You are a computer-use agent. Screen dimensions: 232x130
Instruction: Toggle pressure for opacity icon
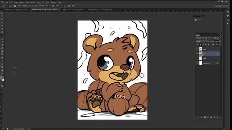(x=53, y=6)
